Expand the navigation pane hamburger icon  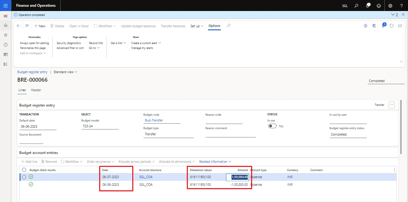pos(6,16)
